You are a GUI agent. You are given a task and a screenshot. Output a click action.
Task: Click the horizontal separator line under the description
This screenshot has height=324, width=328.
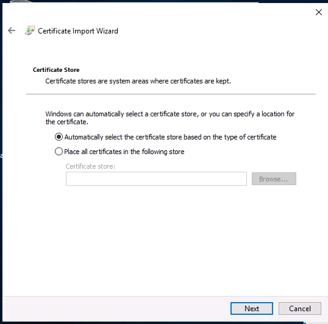pyautogui.click(x=171, y=94)
